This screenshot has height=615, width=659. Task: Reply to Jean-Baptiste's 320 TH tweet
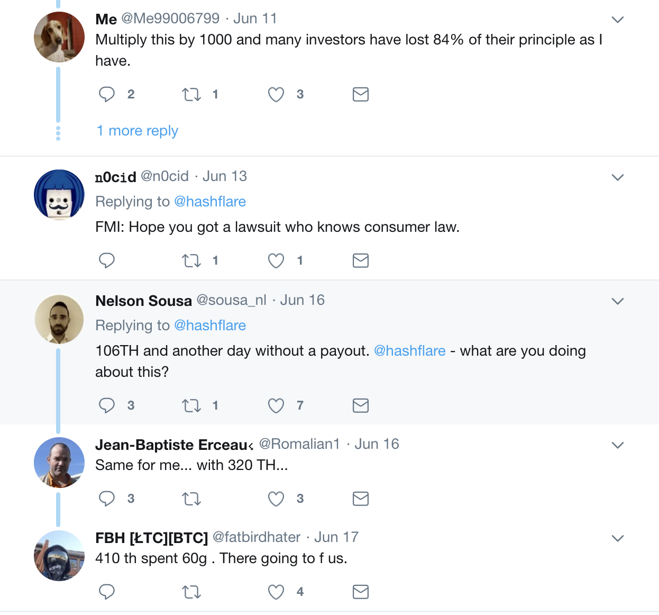pos(107,499)
